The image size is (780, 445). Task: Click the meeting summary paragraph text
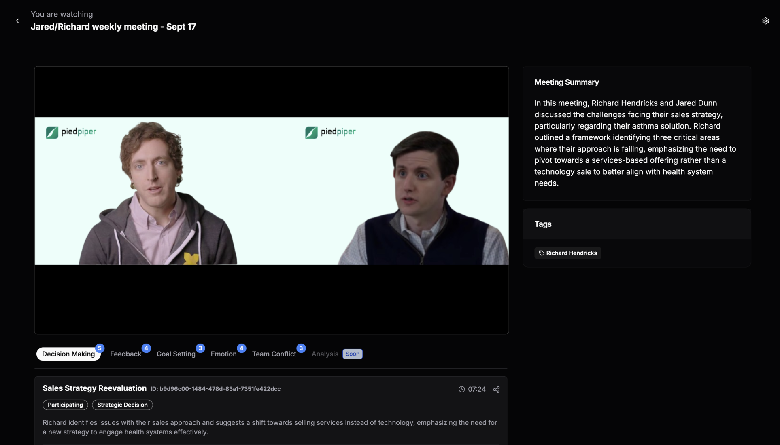(635, 143)
